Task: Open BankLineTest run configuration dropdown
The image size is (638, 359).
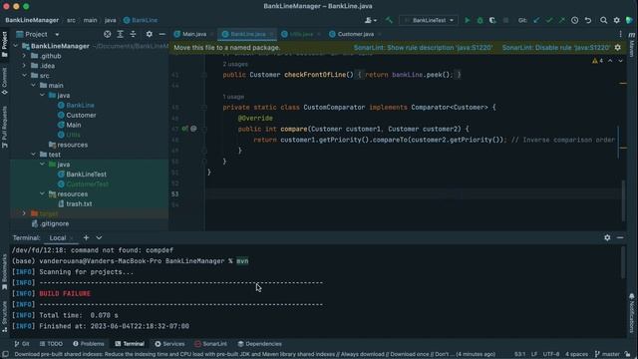Action: (429, 20)
